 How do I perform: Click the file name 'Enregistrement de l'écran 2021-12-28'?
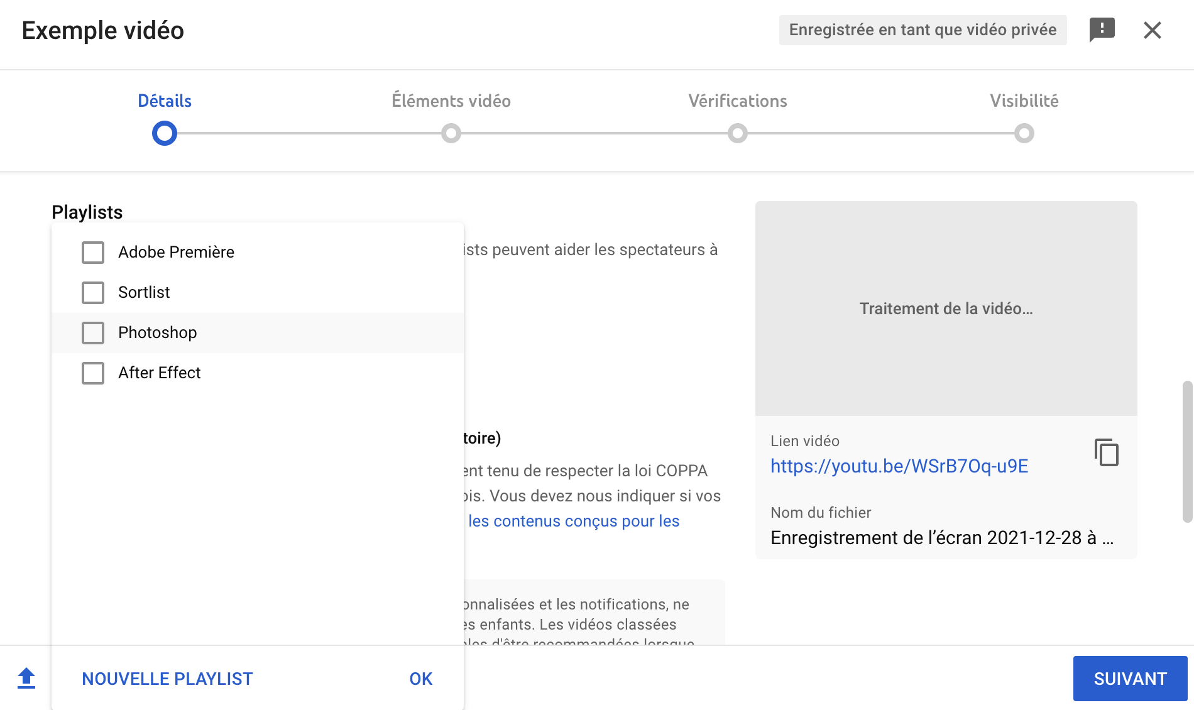pos(942,538)
